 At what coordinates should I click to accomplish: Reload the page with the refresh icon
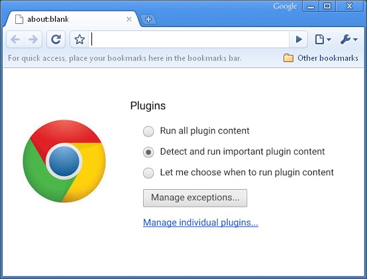pyautogui.click(x=56, y=39)
